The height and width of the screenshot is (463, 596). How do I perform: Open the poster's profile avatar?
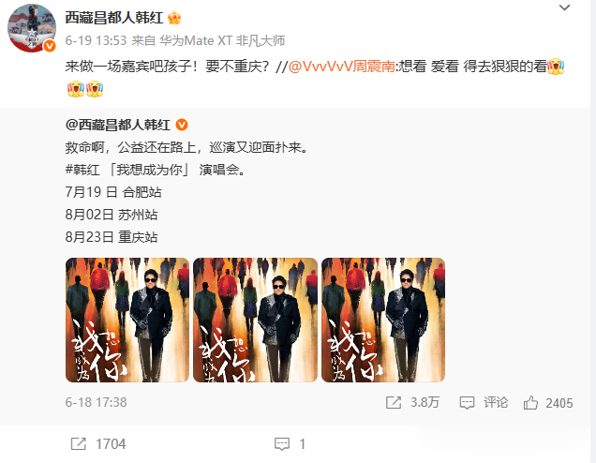click(32, 28)
